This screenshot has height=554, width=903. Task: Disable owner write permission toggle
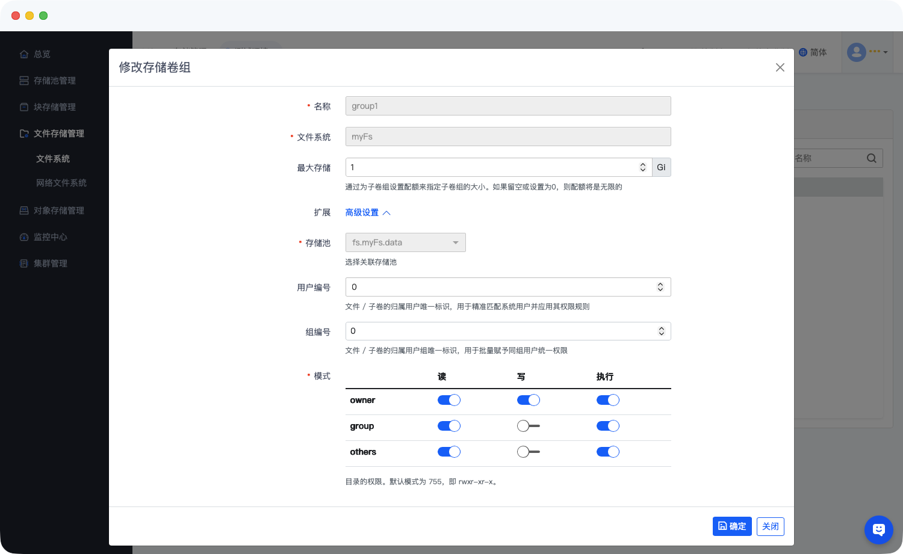[528, 400]
